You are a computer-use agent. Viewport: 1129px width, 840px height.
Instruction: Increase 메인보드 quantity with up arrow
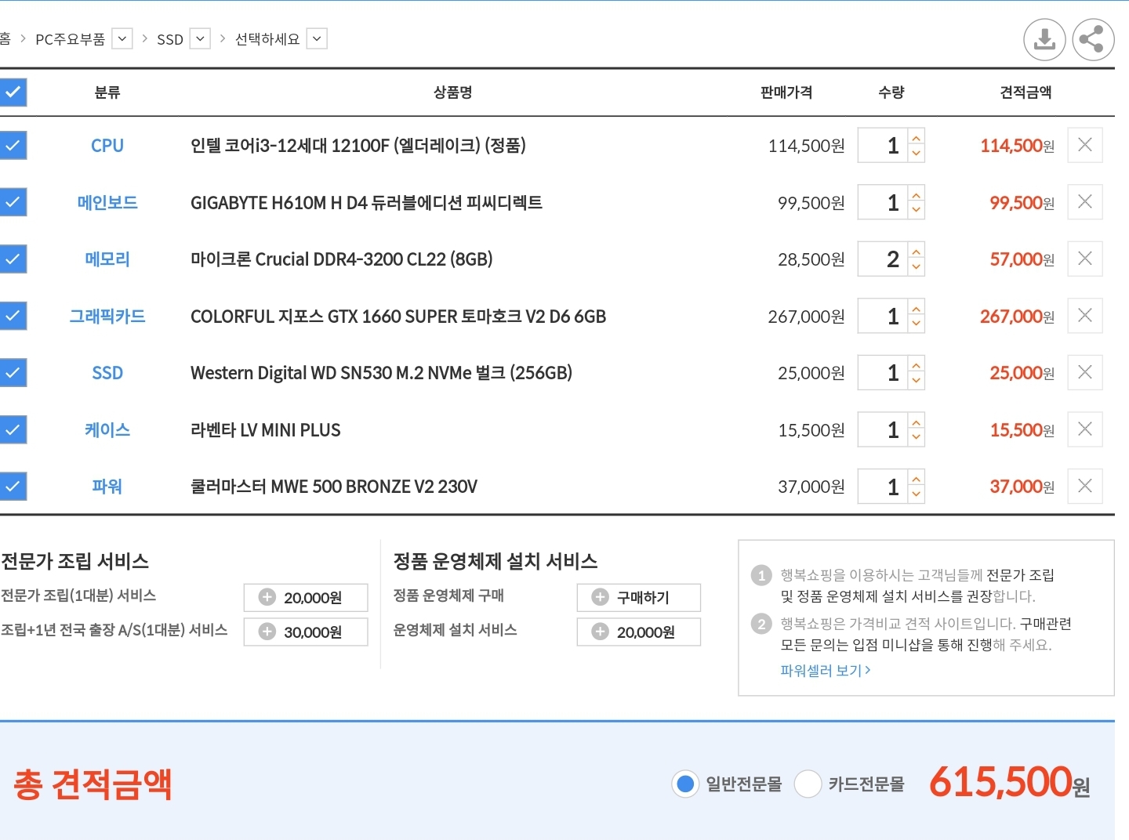pos(917,194)
